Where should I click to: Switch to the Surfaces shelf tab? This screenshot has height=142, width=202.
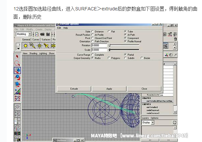pos(46,40)
